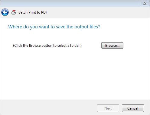Click the Browse button instruction text
This screenshot has width=150, height=115.
(x=47, y=46)
